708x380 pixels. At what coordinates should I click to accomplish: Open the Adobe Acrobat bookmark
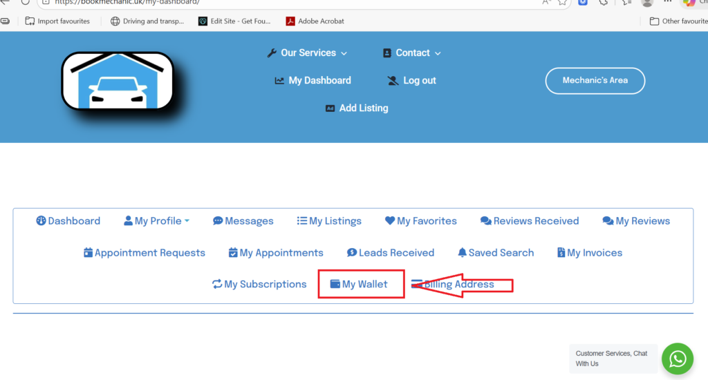point(315,21)
